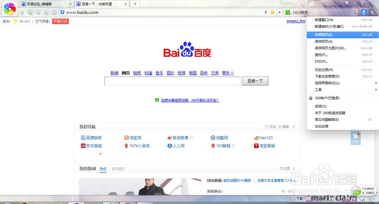Open 设置 in 我的新闻 panel
The width and height of the screenshot is (379, 204).
click(285, 168)
